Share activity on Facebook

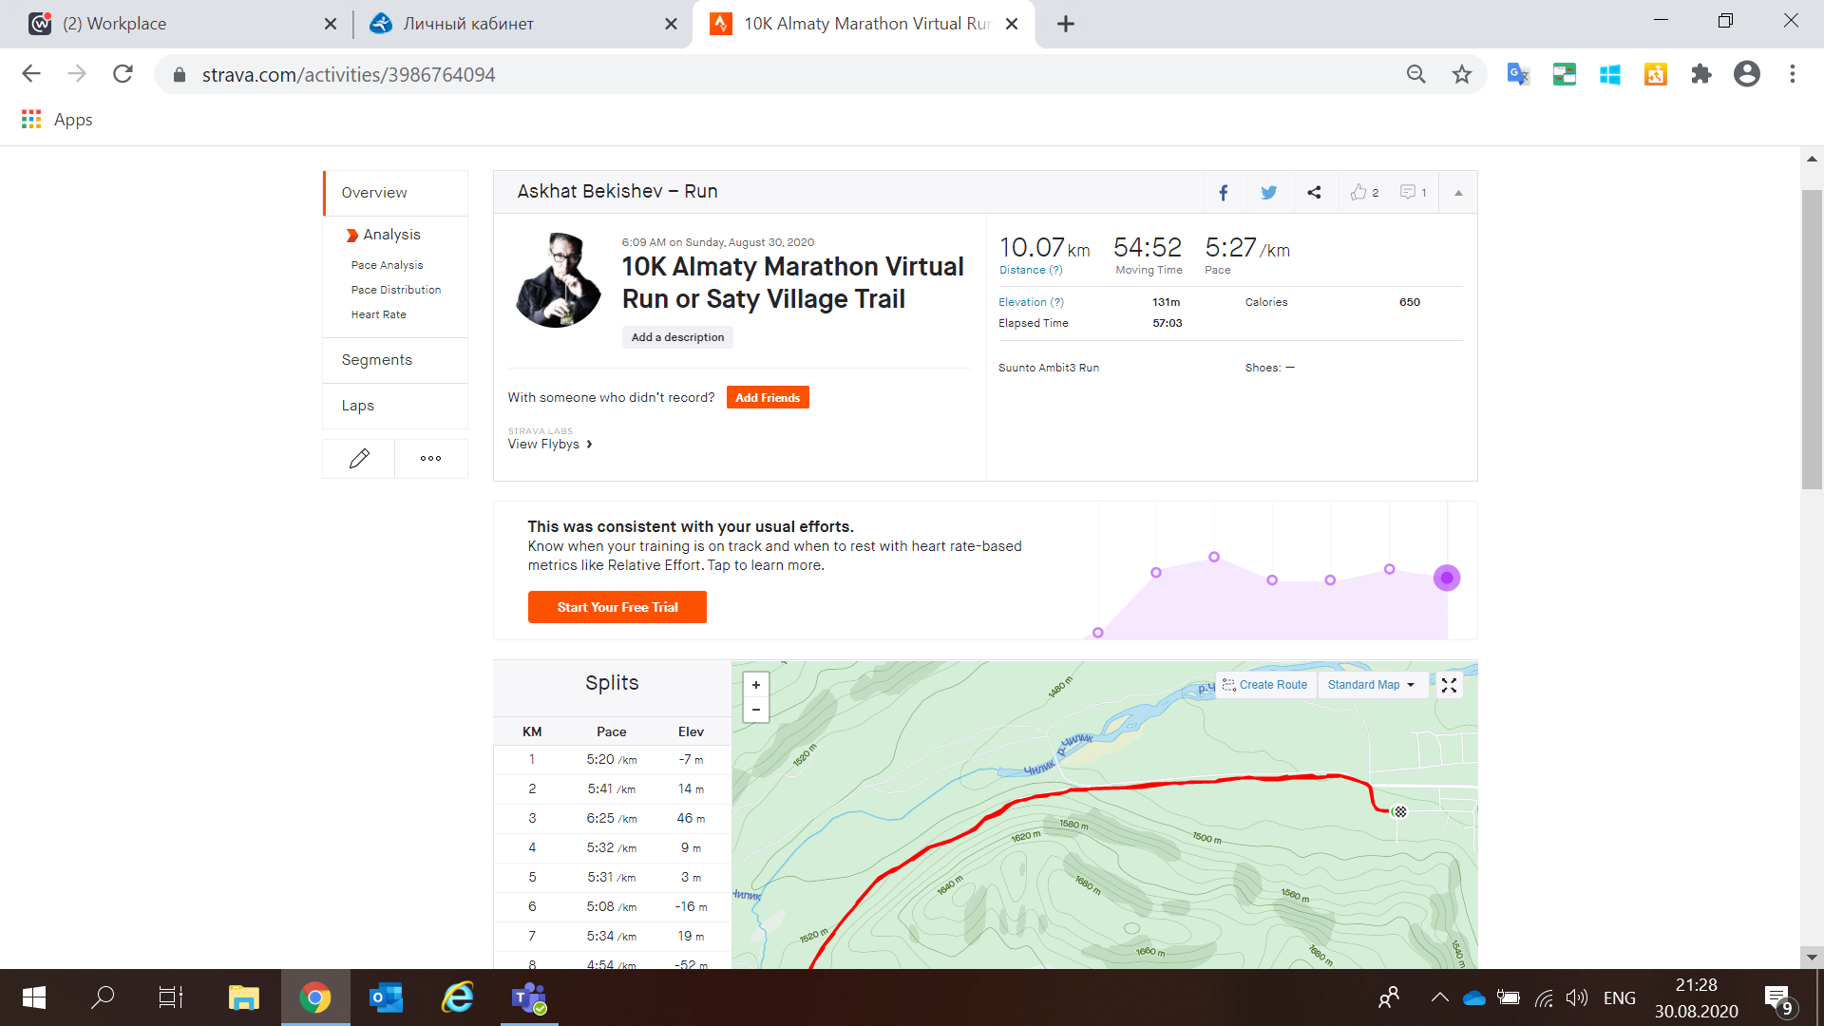click(x=1224, y=193)
